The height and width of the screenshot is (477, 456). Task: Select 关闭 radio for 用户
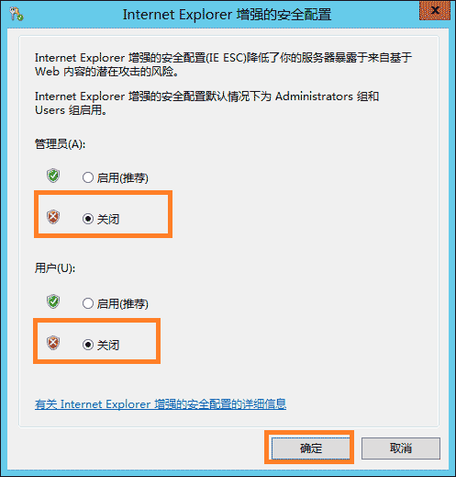88,345
